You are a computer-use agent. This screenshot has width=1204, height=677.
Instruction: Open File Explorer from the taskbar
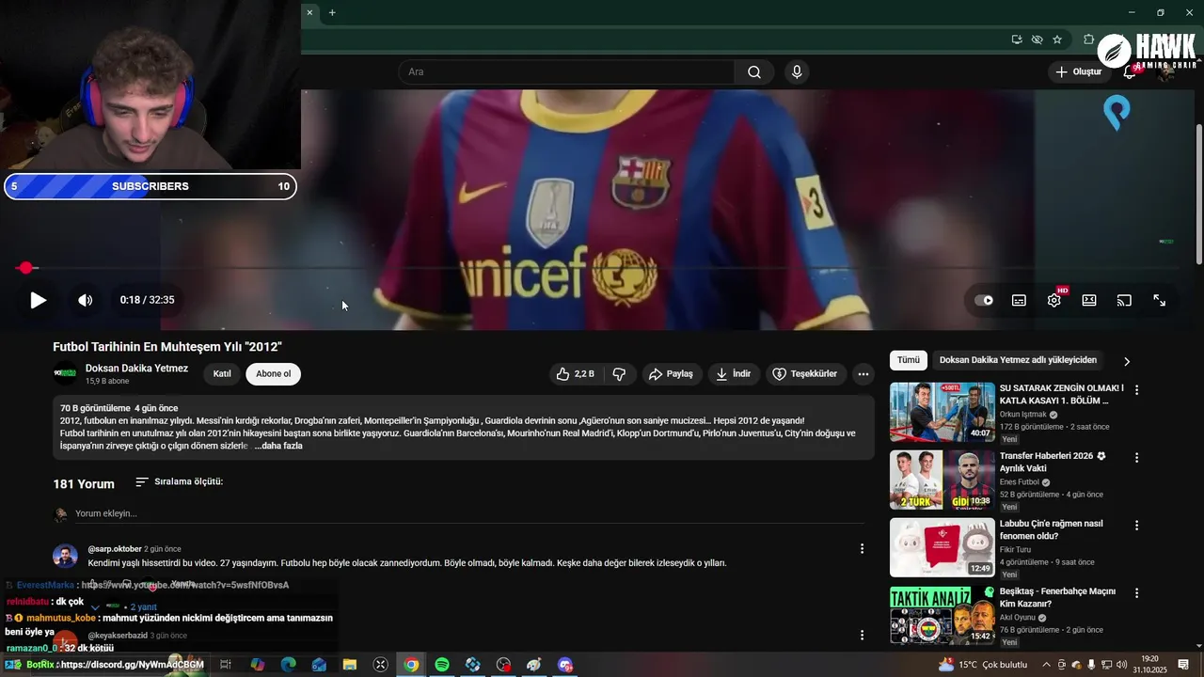click(349, 665)
